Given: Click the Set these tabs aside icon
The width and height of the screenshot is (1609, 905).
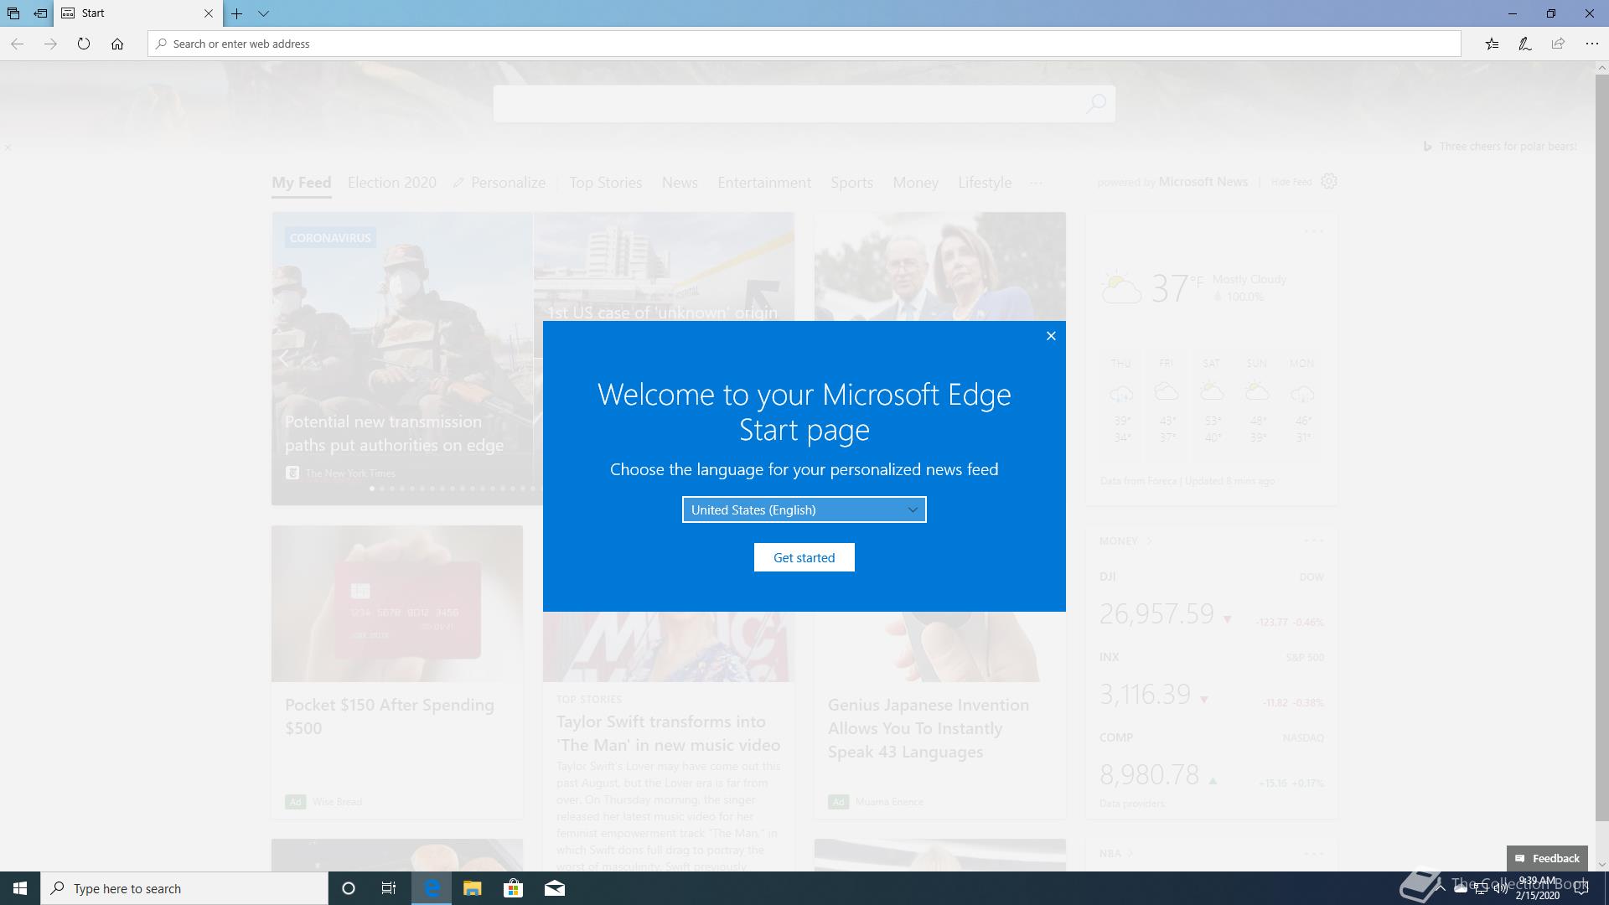Looking at the screenshot, I should tap(40, 13).
